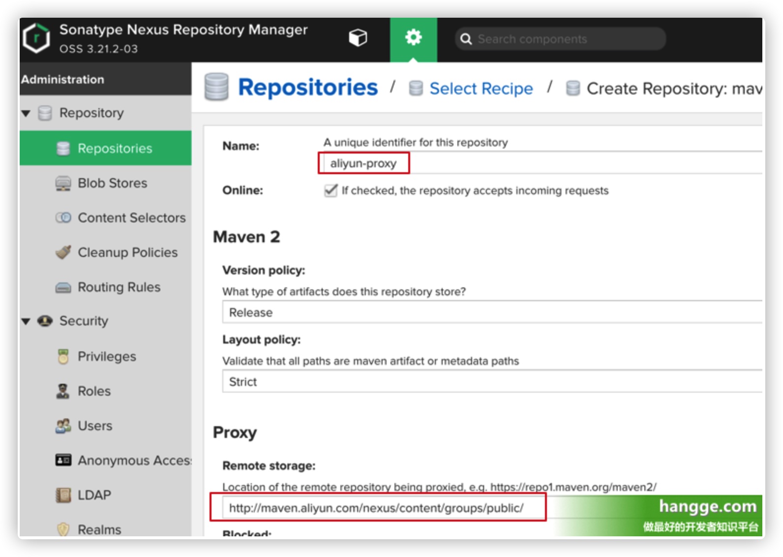Open Blob Stores
This screenshot has height=557, width=783.
click(112, 183)
